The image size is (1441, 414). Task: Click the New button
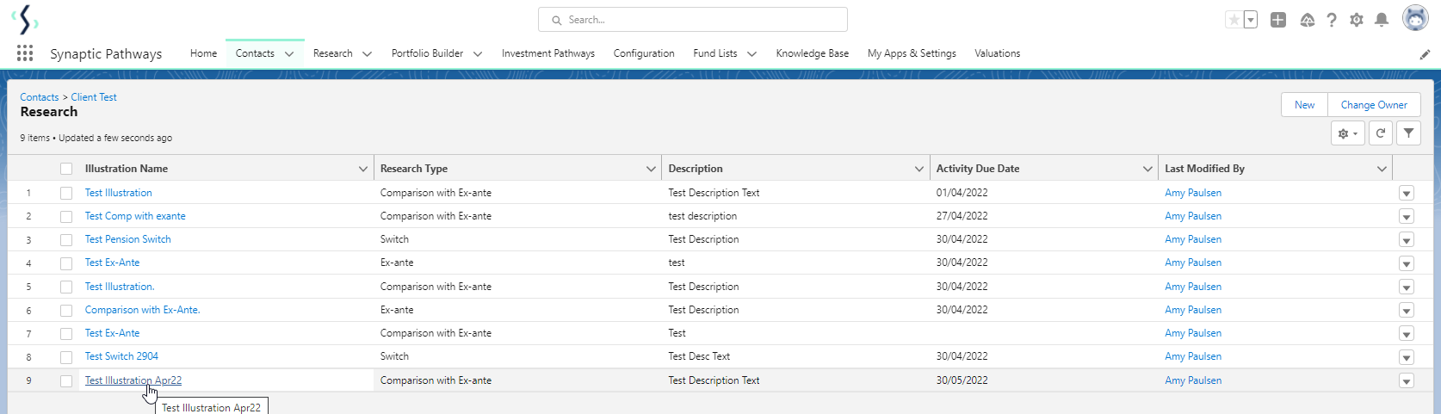(x=1304, y=105)
